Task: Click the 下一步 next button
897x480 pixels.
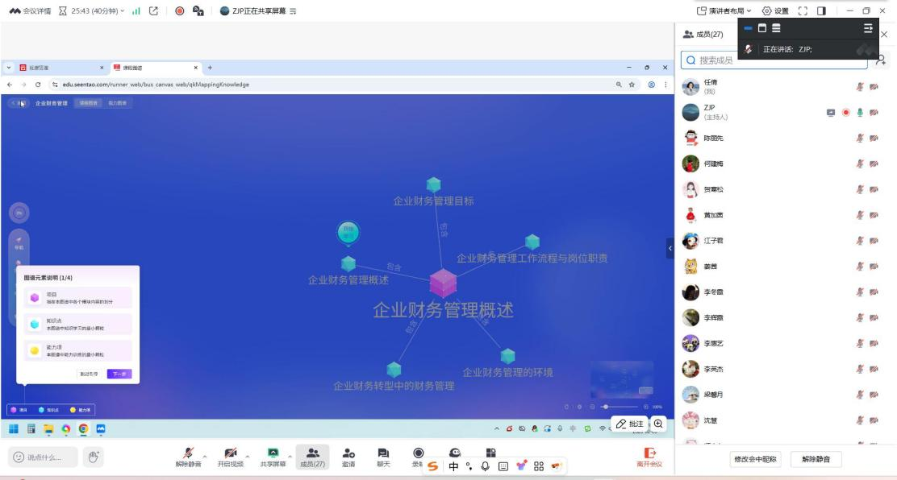Action: tap(119, 374)
